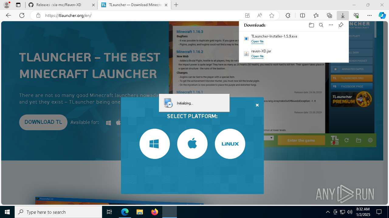
Task: Open the tab actions menu
Action: pos(18,5)
